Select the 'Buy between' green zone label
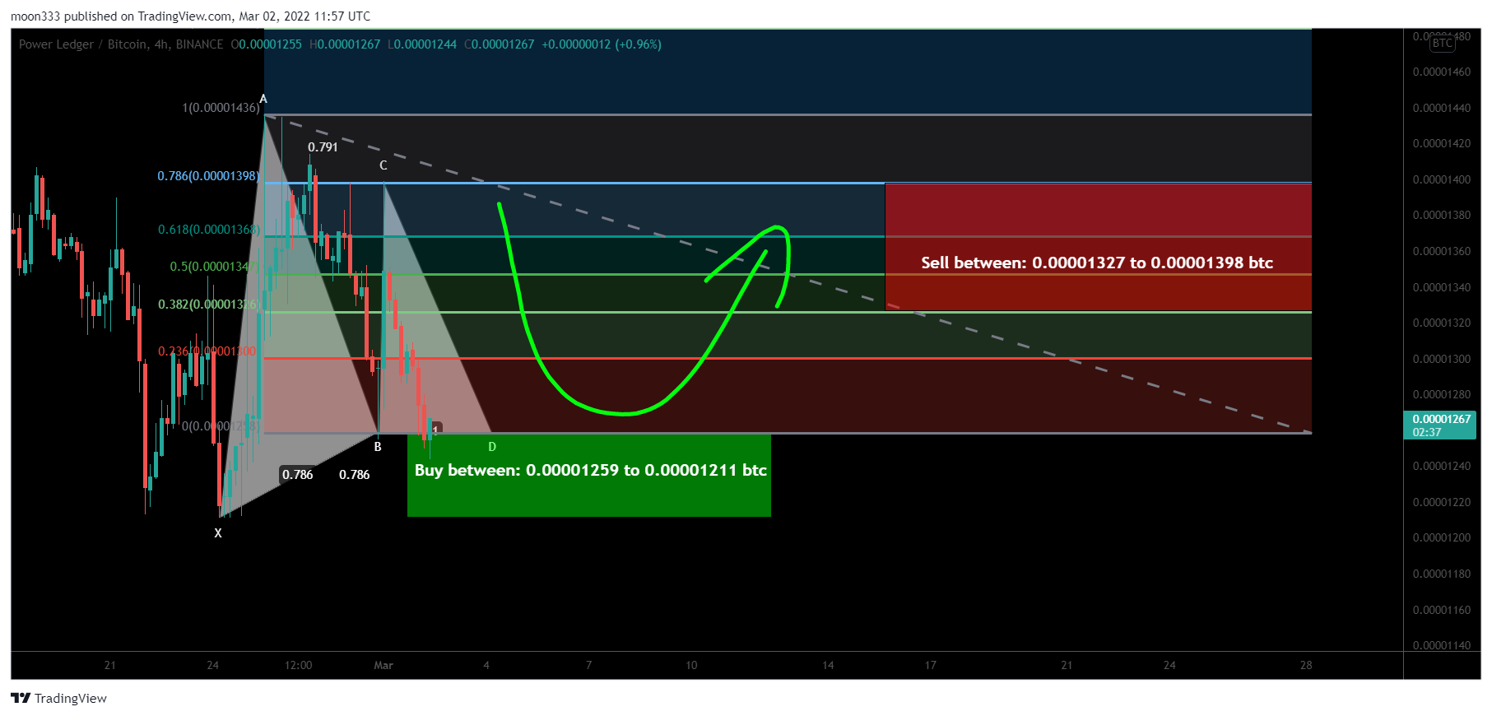This screenshot has height=716, width=1492. click(591, 470)
